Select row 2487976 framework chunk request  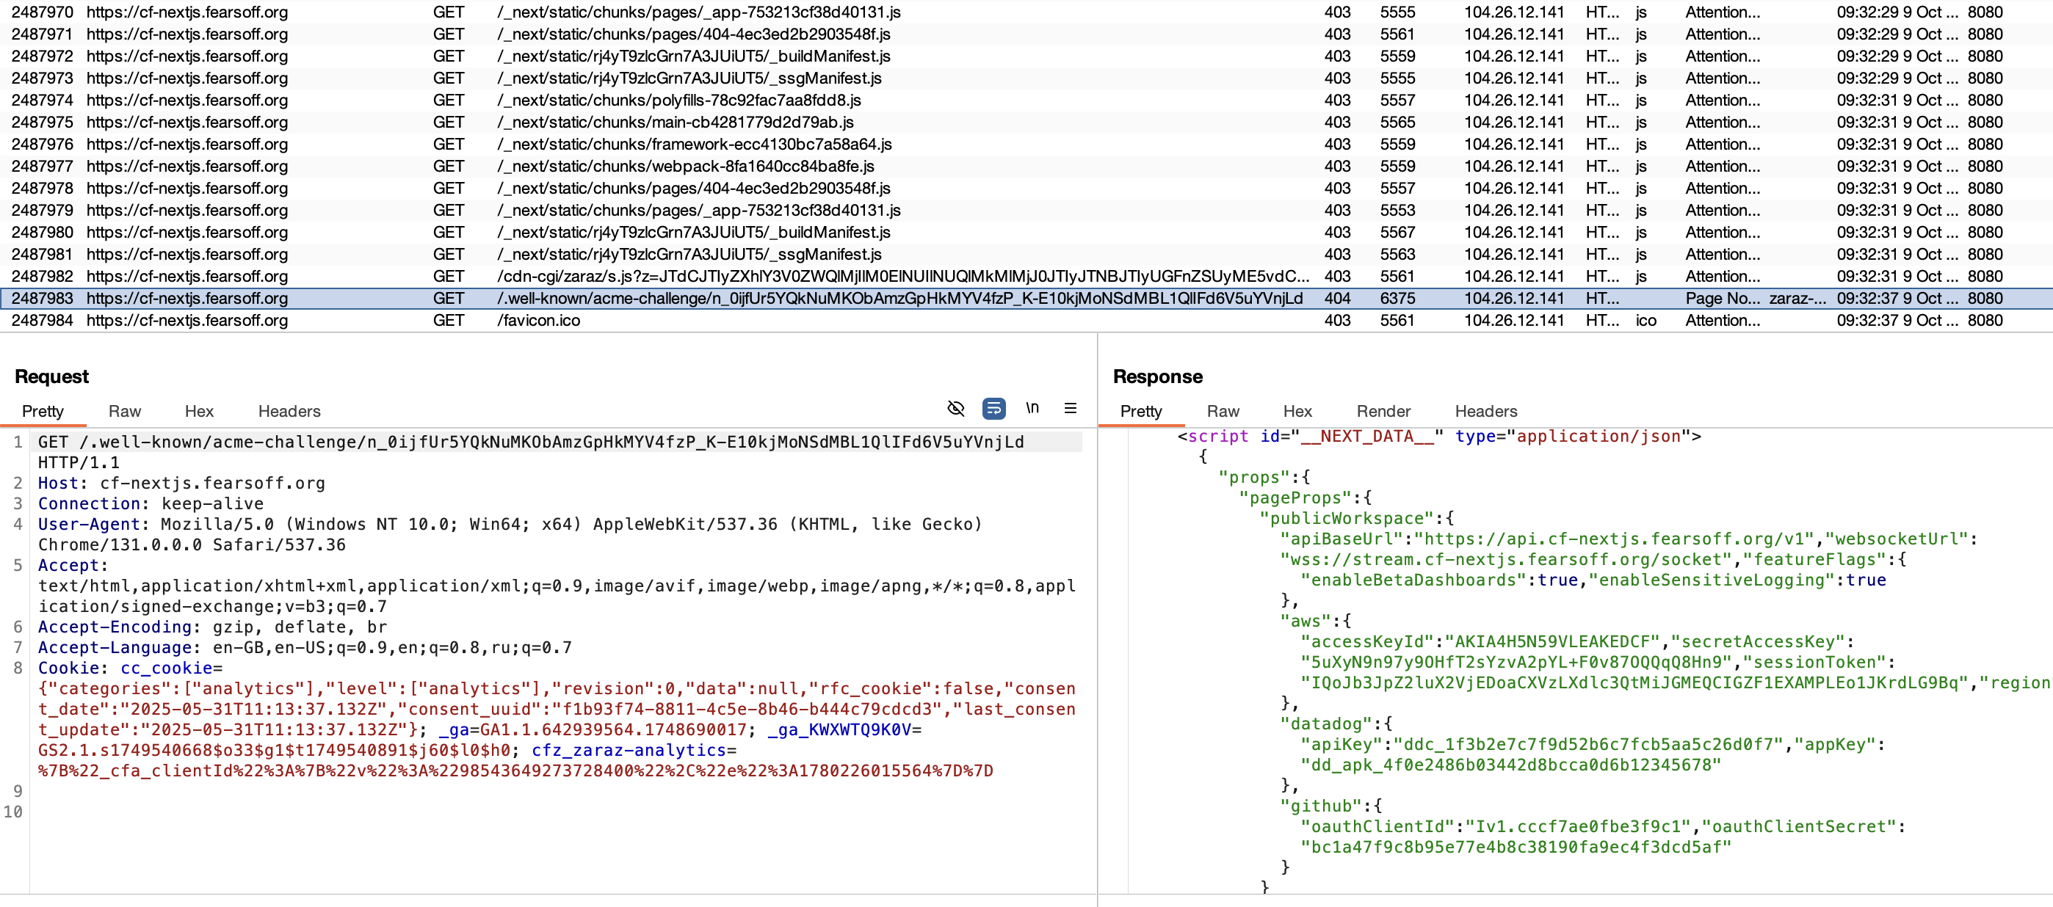pyautogui.click(x=693, y=144)
